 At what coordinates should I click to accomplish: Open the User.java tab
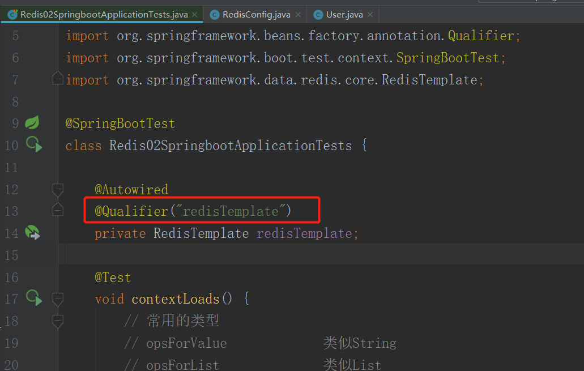(x=344, y=15)
